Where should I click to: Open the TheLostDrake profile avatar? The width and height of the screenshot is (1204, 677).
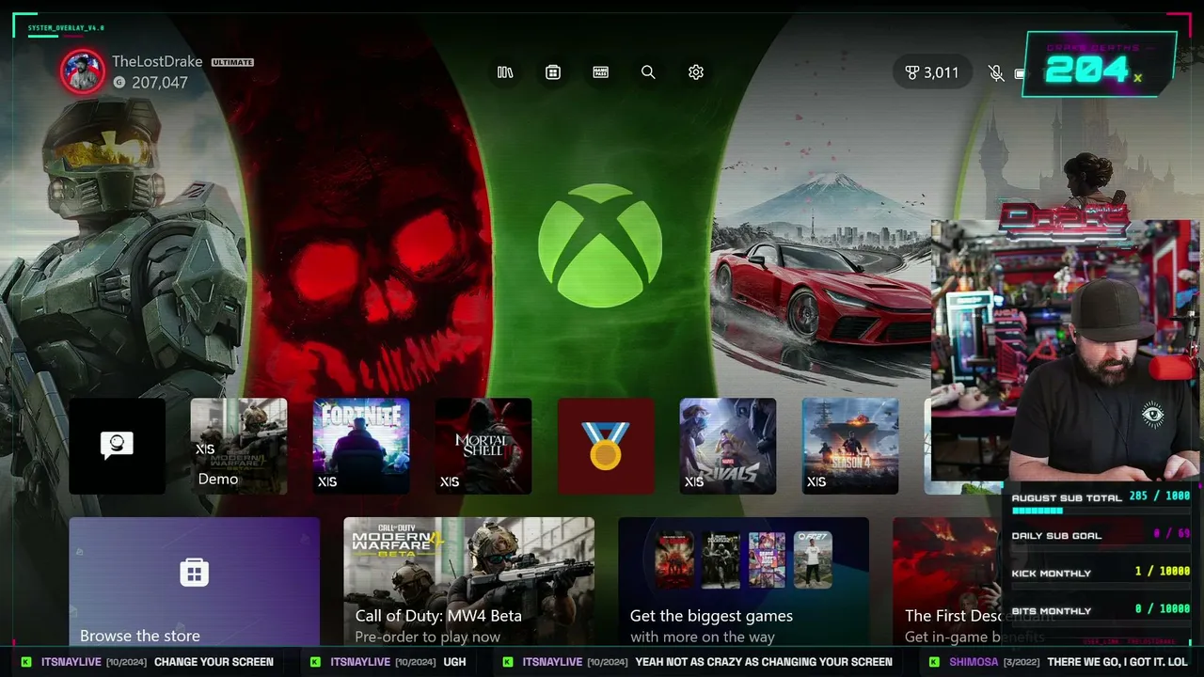83,71
